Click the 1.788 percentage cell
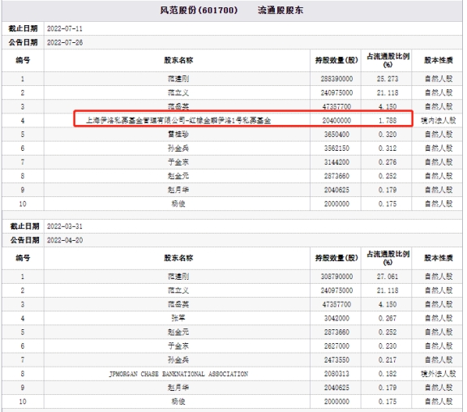This screenshot has height=412, width=467. tap(388, 120)
